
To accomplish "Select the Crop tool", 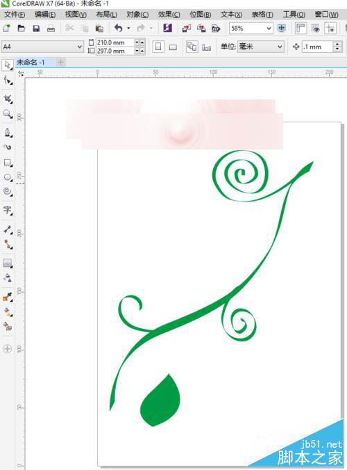I will [x=8, y=99].
